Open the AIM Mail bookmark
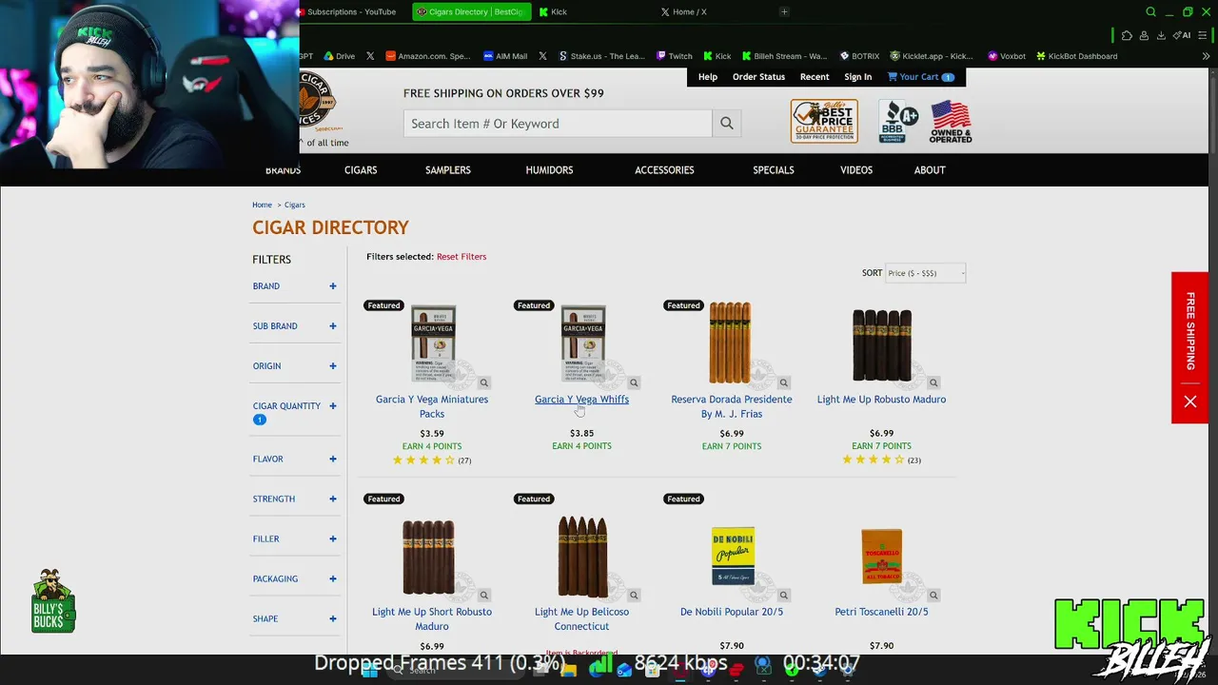This screenshot has height=685, width=1218. (x=505, y=56)
